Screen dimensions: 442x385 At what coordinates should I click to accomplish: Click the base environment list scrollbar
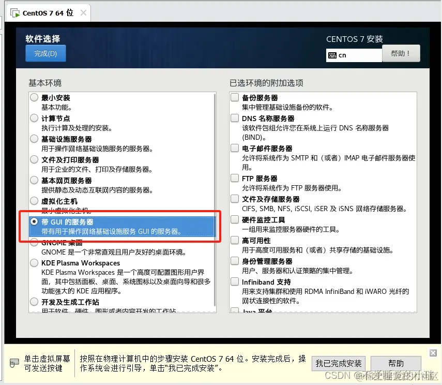coord(215,200)
